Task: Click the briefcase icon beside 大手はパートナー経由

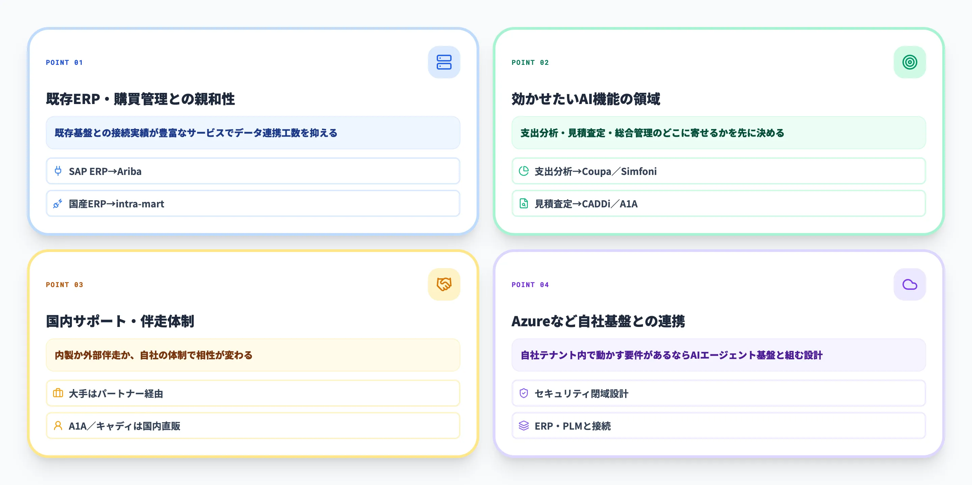Action: [x=57, y=393]
